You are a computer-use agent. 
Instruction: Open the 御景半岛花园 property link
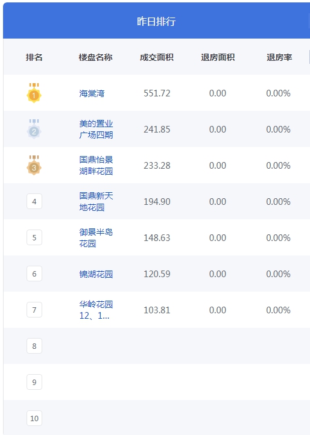coord(96,238)
